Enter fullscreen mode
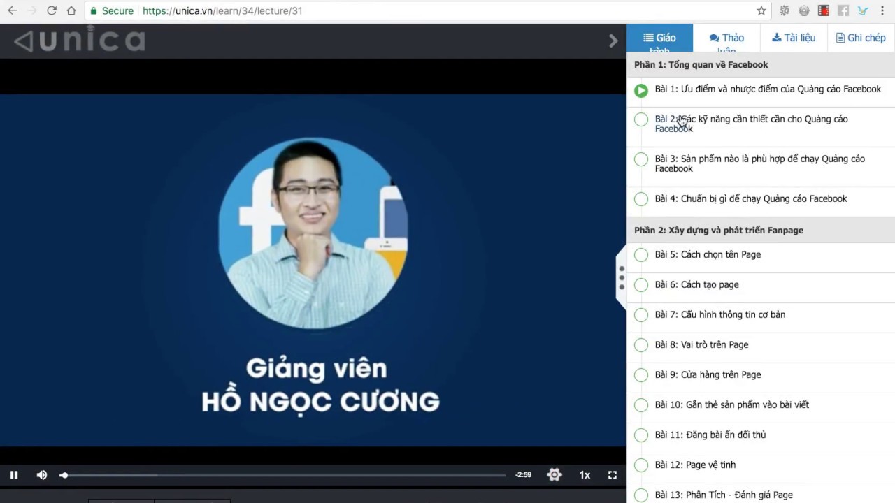The height and width of the screenshot is (503, 895). click(613, 475)
